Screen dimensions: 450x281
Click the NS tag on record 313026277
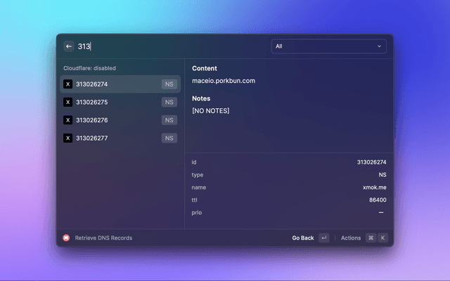click(169, 138)
